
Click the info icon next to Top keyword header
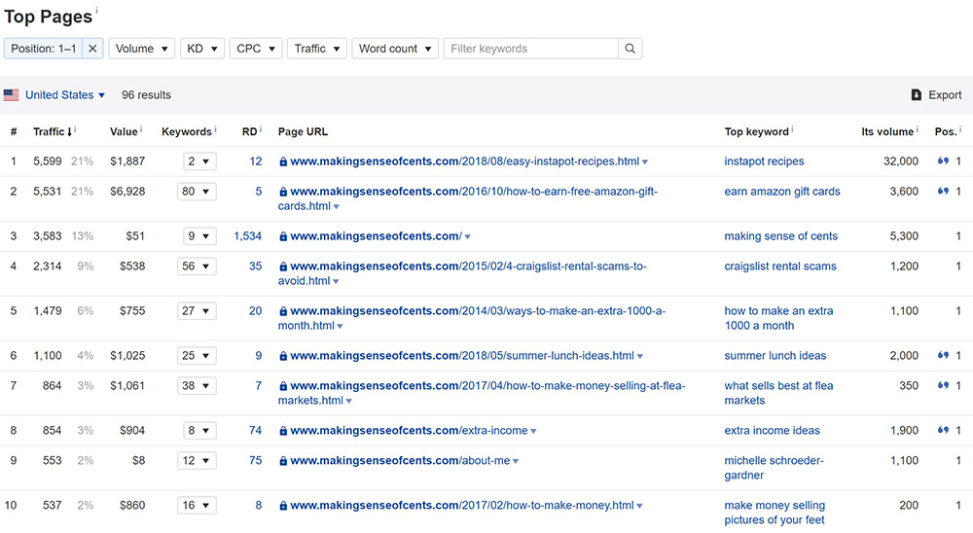point(792,129)
